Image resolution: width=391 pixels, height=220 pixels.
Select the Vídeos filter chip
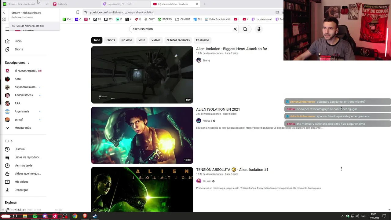156,40
